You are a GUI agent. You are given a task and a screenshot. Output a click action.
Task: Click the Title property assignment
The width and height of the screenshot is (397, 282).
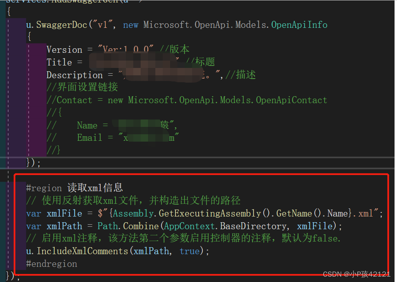click(x=60, y=62)
